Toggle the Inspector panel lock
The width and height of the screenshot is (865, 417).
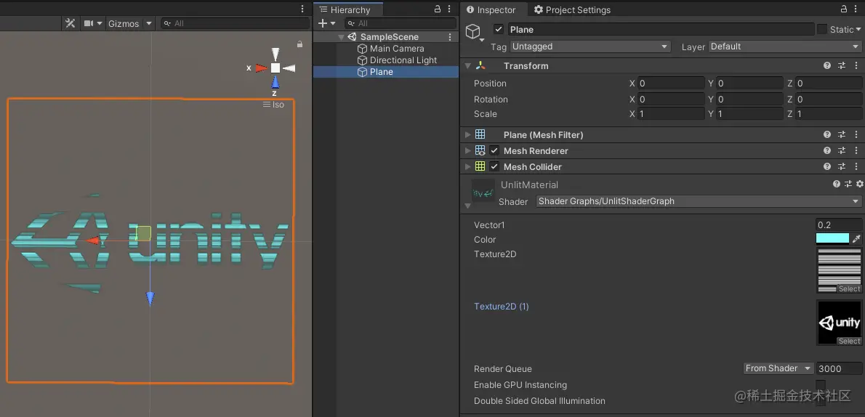(844, 9)
